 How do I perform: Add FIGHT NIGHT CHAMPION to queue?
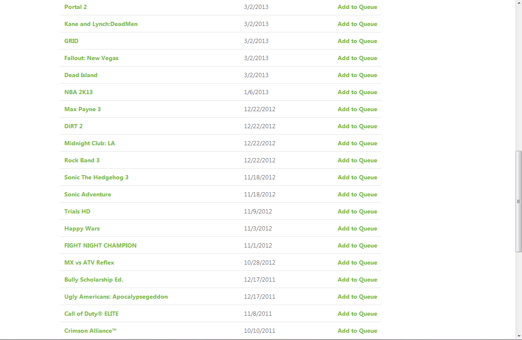point(357,245)
